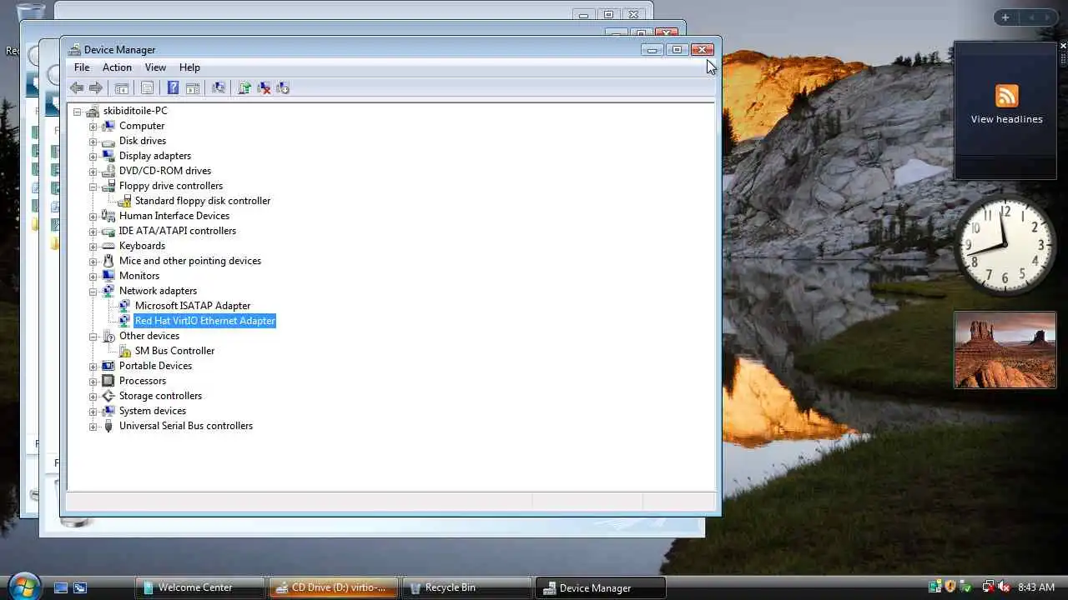Expand the Processors node

tap(93, 382)
